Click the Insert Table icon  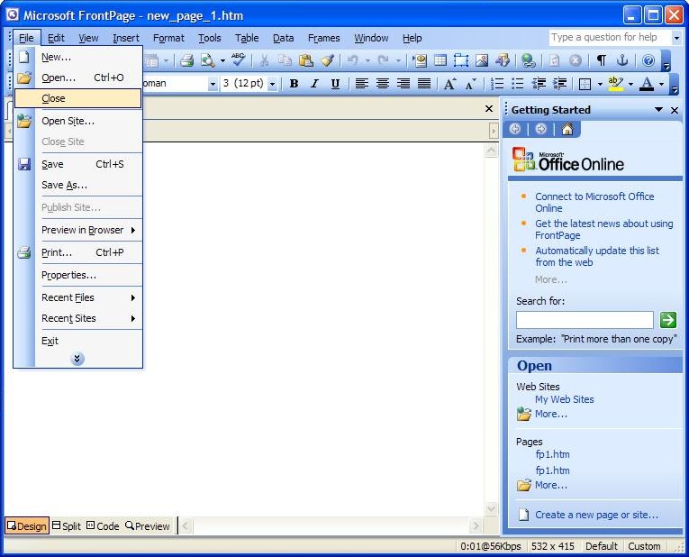coord(440,60)
